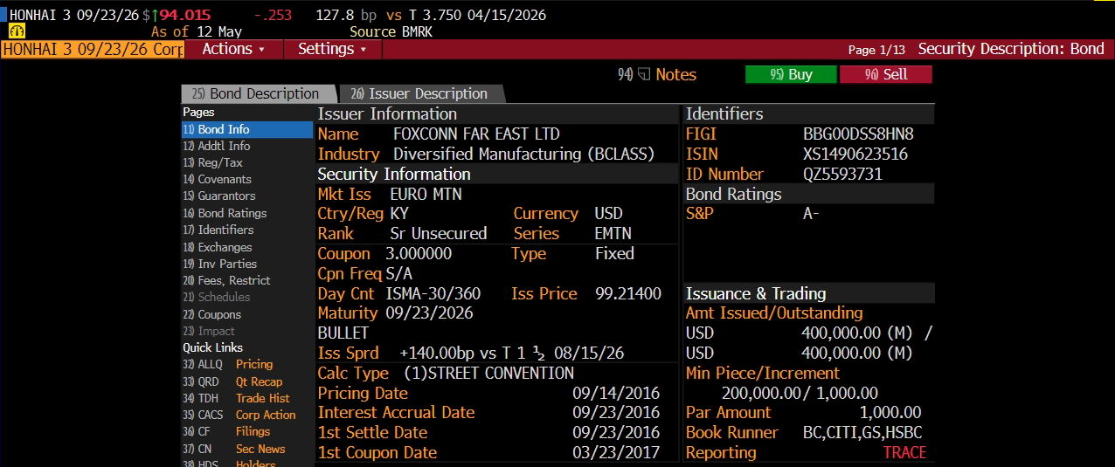Switch to Bond Description tab

(258, 93)
